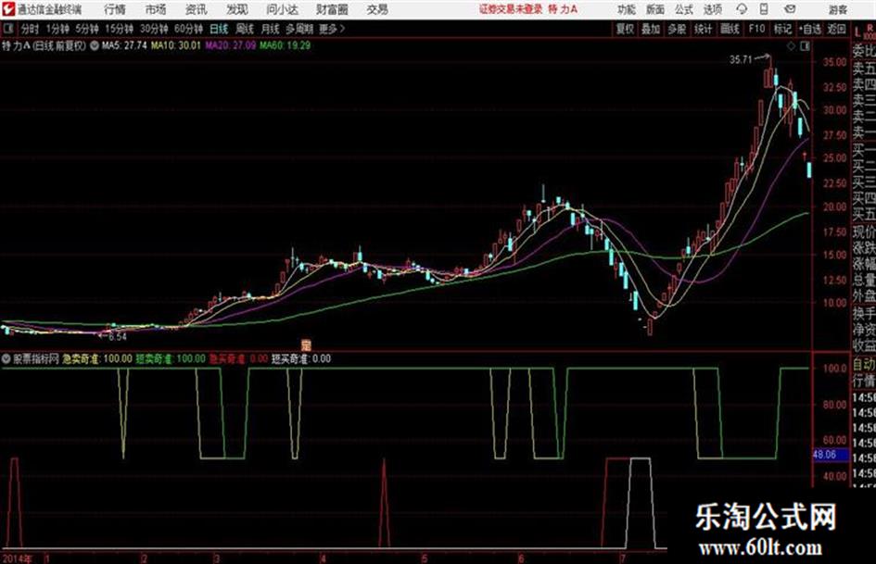Switch to 1分钟 period
876x564 pixels.
click(x=57, y=29)
